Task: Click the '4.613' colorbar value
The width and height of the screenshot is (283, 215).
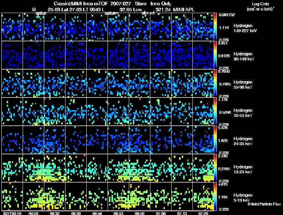Action: [x=223, y=184]
